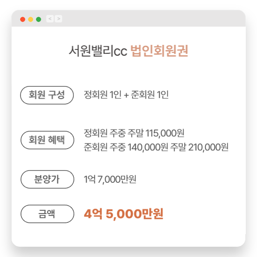The image size is (257, 257).
Task: Click the orange 법인회원권 heading
Action: click(159, 51)
